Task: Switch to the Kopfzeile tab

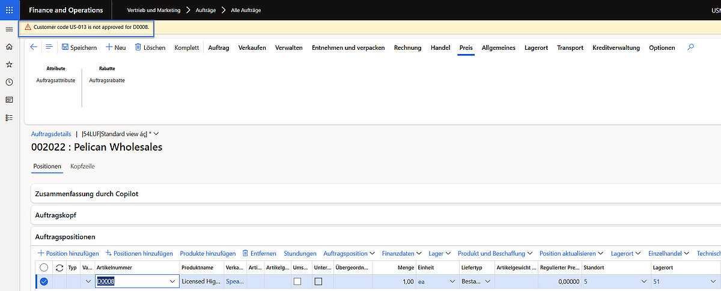Action: click(82, 166)
